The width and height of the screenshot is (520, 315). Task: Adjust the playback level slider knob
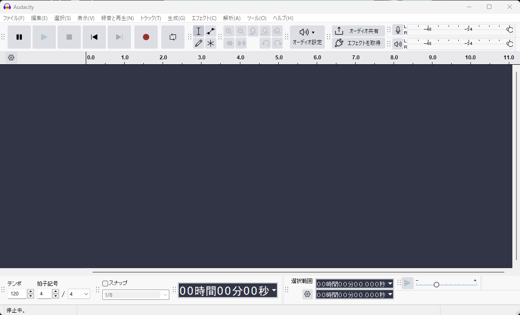pyautogui.click(x=510, y=44)
